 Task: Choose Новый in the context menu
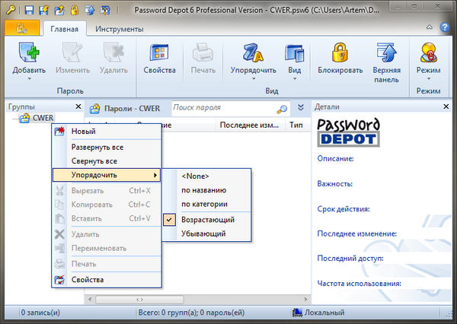[x=83, y=132]
